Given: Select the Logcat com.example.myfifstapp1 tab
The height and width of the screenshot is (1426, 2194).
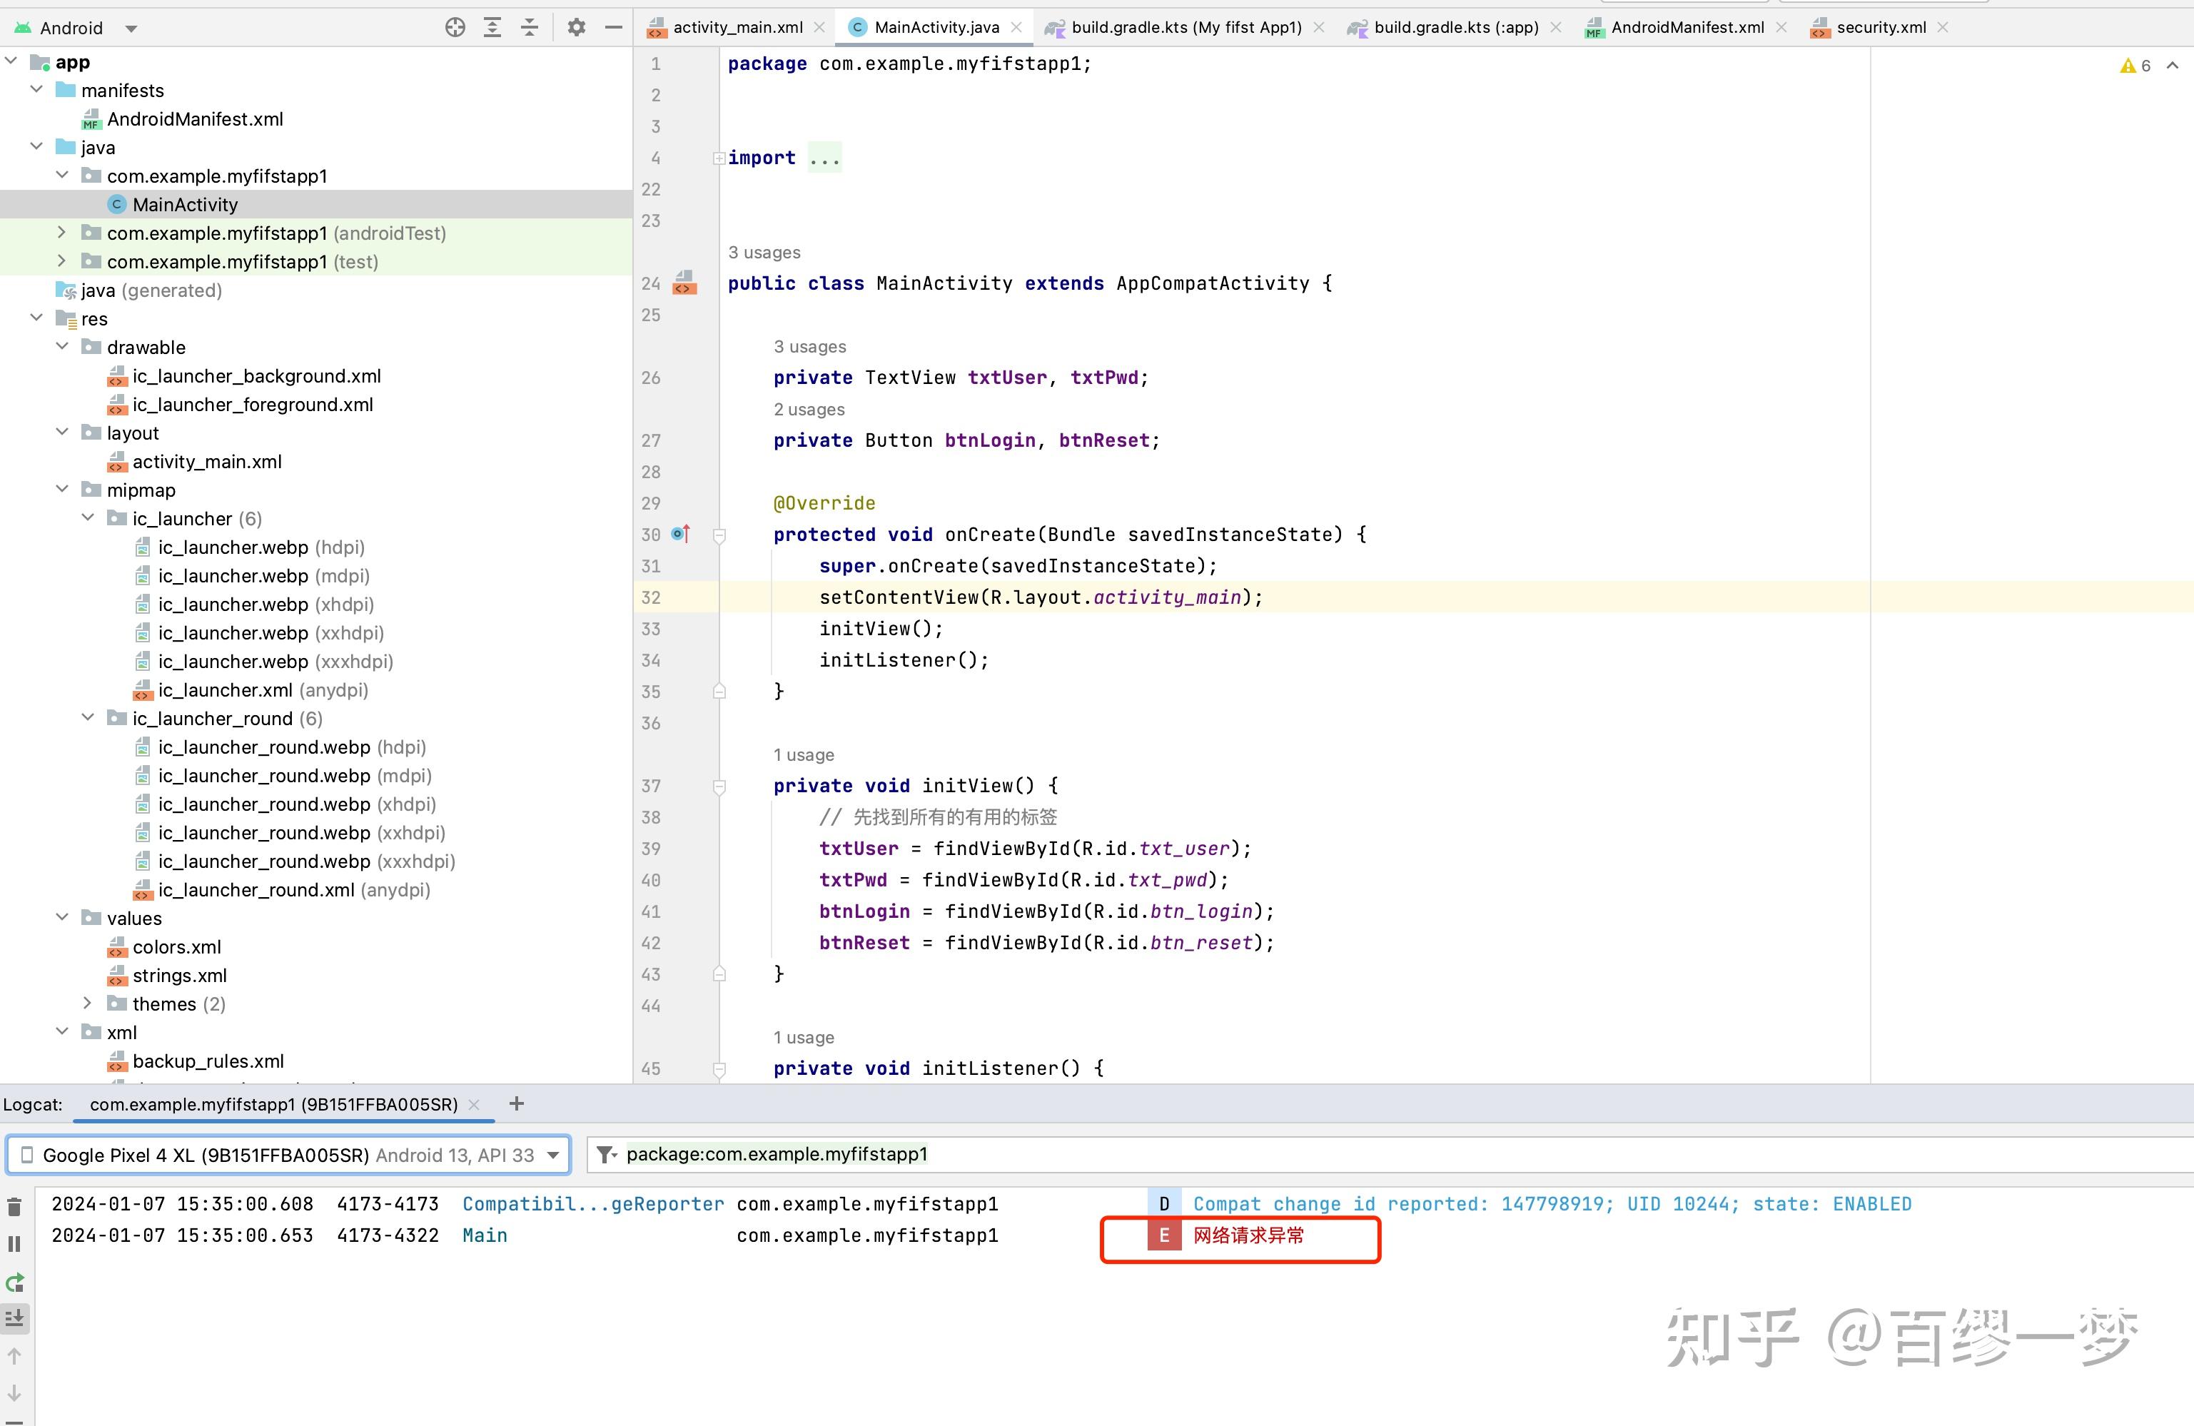Looking at the screenshot, I should click(x=274, y=1104).
